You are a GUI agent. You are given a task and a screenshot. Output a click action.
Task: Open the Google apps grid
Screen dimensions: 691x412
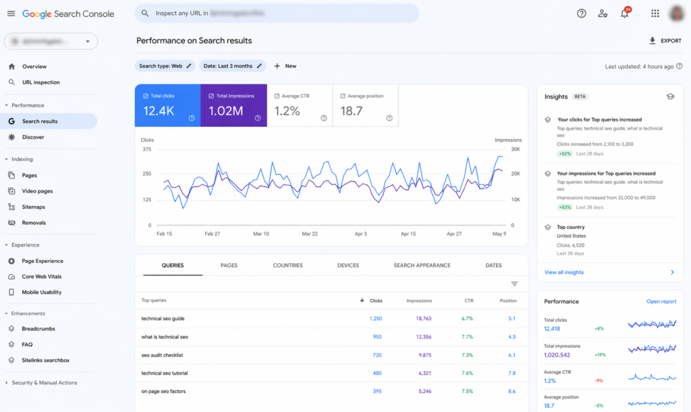[655, 14]
